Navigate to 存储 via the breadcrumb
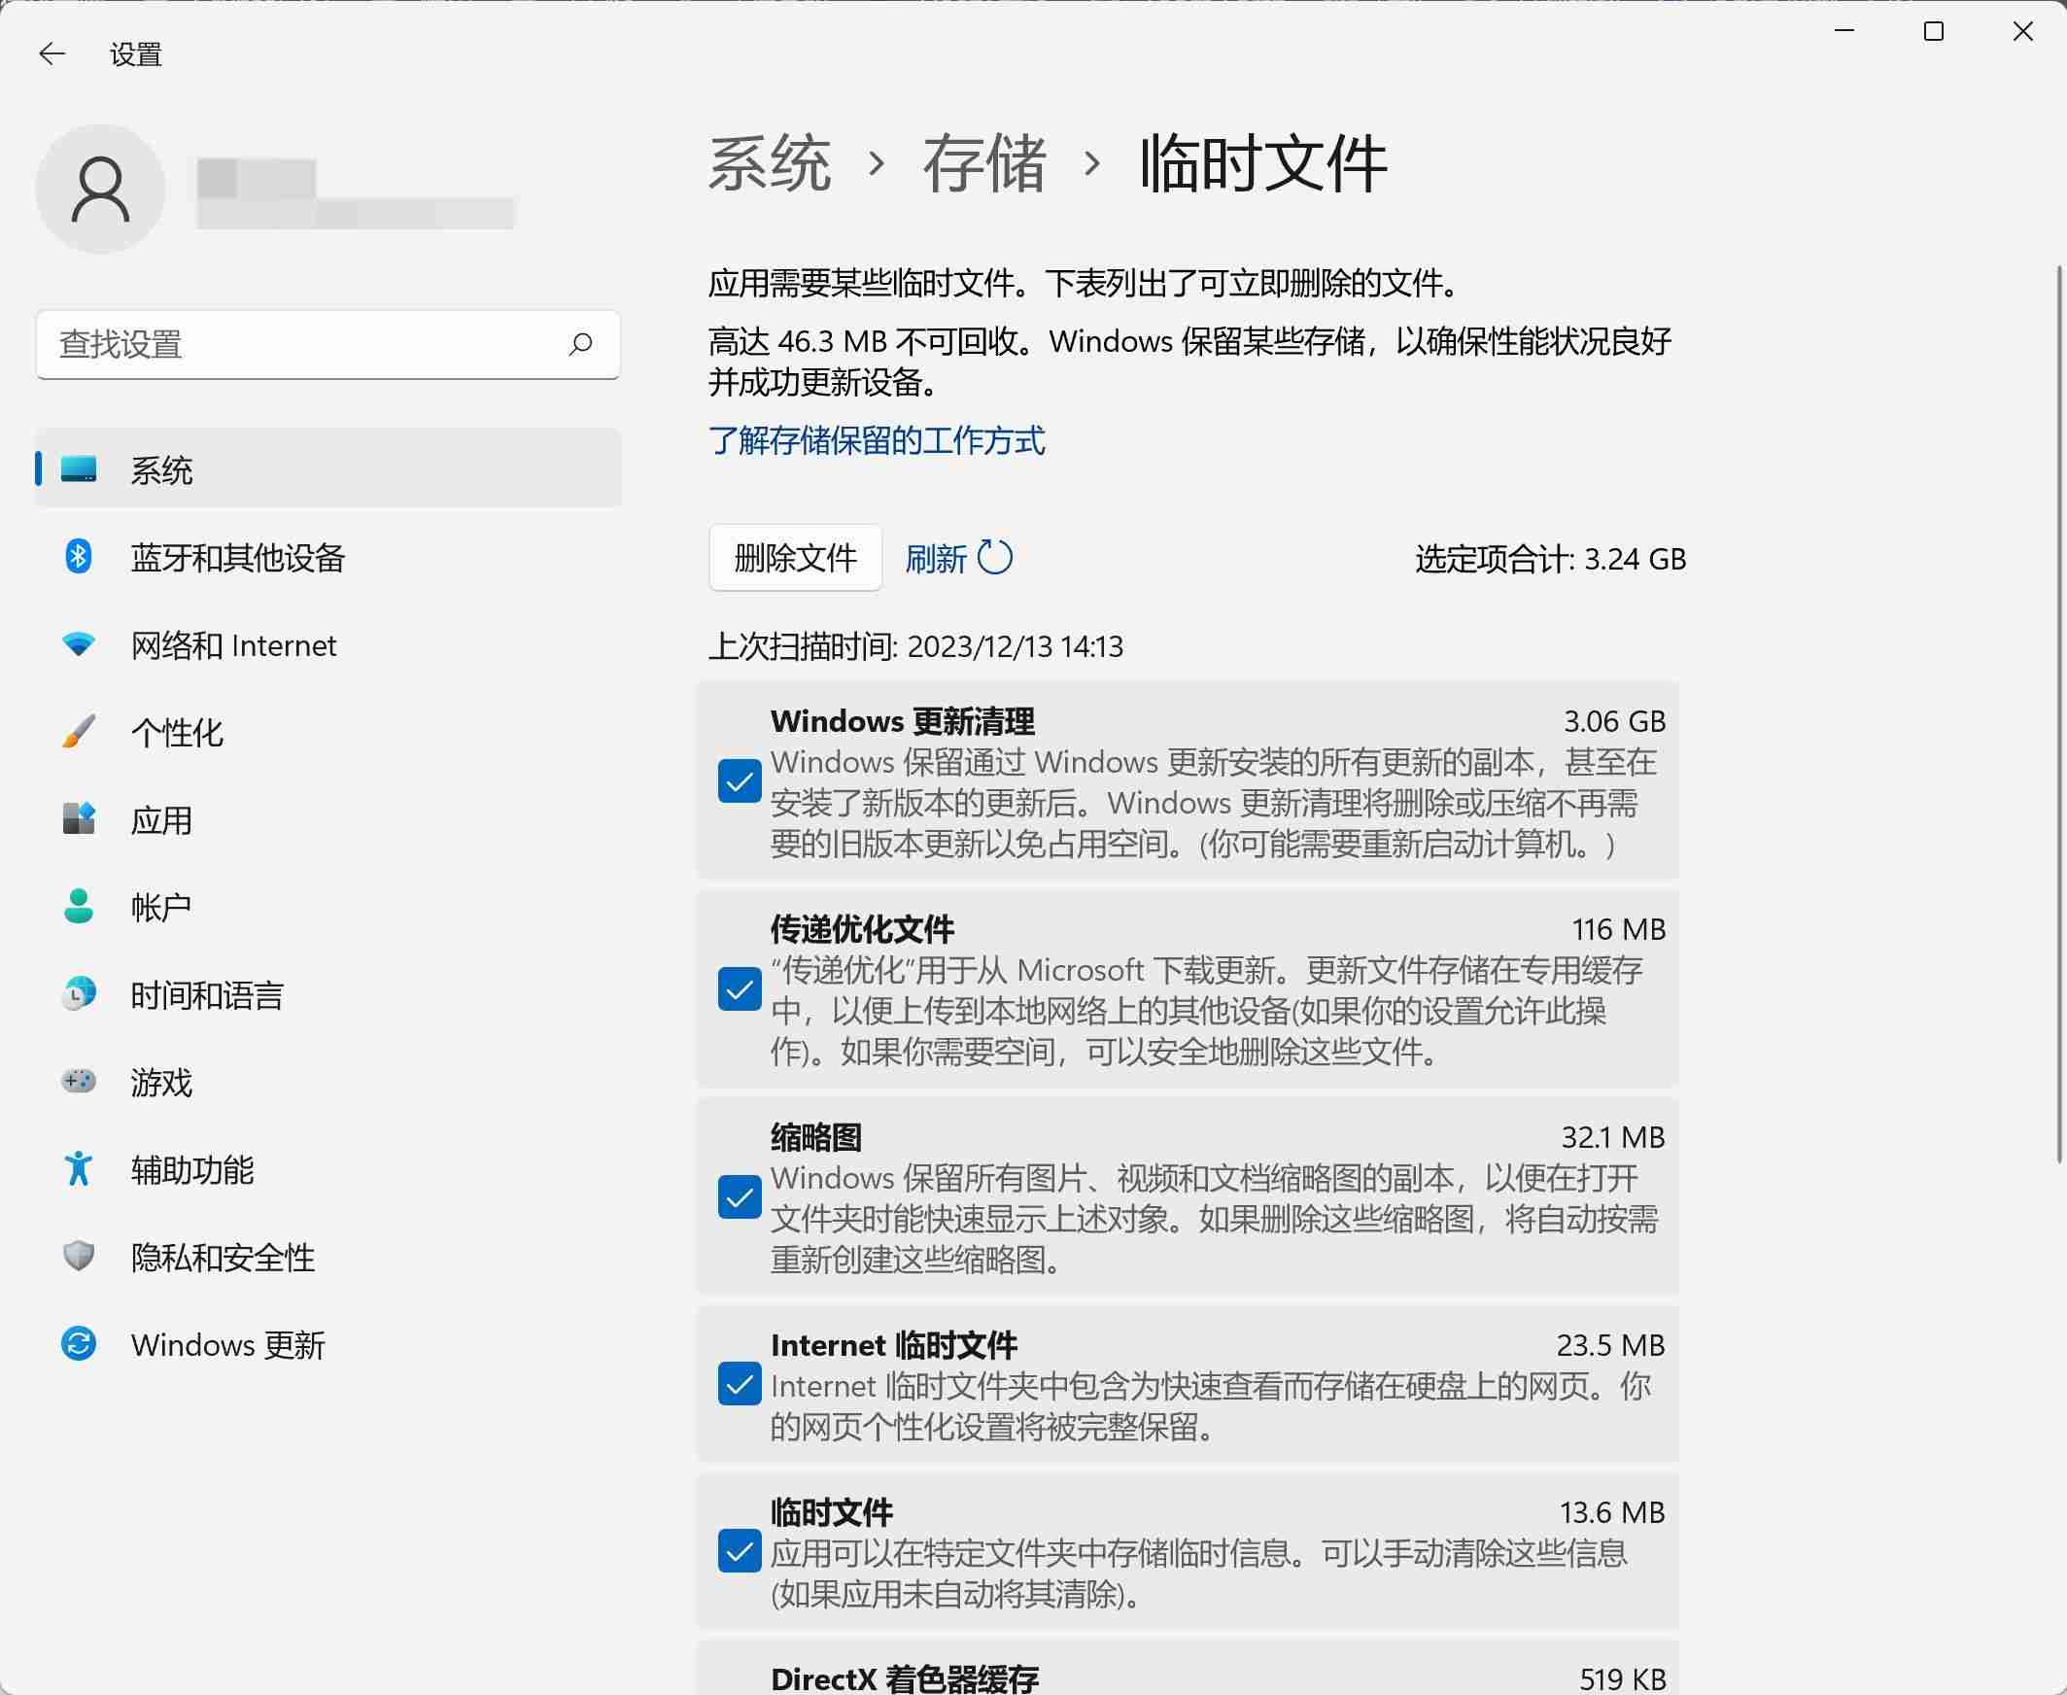The width and height of the screenshot is (2067, 1695). [x=982, y=166]
